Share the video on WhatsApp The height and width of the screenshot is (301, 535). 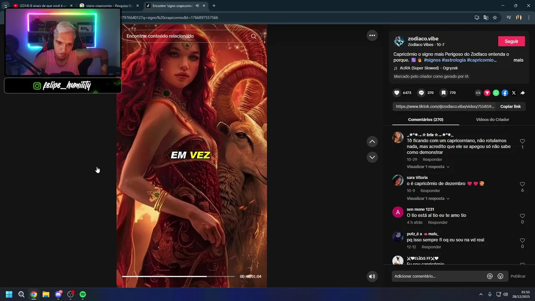click(x=496, y=93)
